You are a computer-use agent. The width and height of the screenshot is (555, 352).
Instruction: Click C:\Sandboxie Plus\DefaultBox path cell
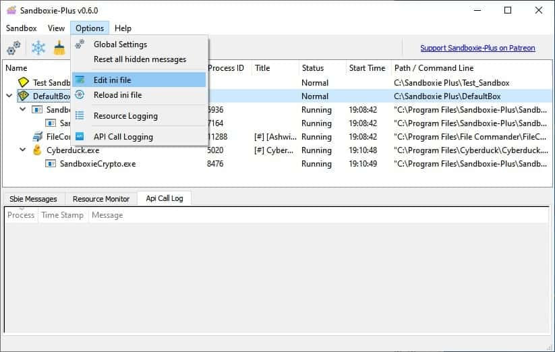click(x=447, y=96)
